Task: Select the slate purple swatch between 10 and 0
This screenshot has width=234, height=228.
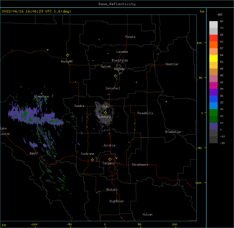Action: point(213,126)
